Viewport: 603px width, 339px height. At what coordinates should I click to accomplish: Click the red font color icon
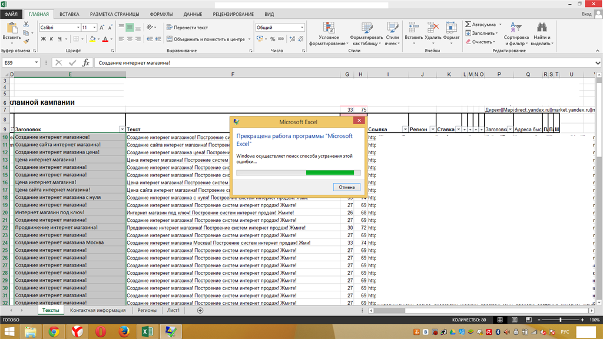click(105, 39)
